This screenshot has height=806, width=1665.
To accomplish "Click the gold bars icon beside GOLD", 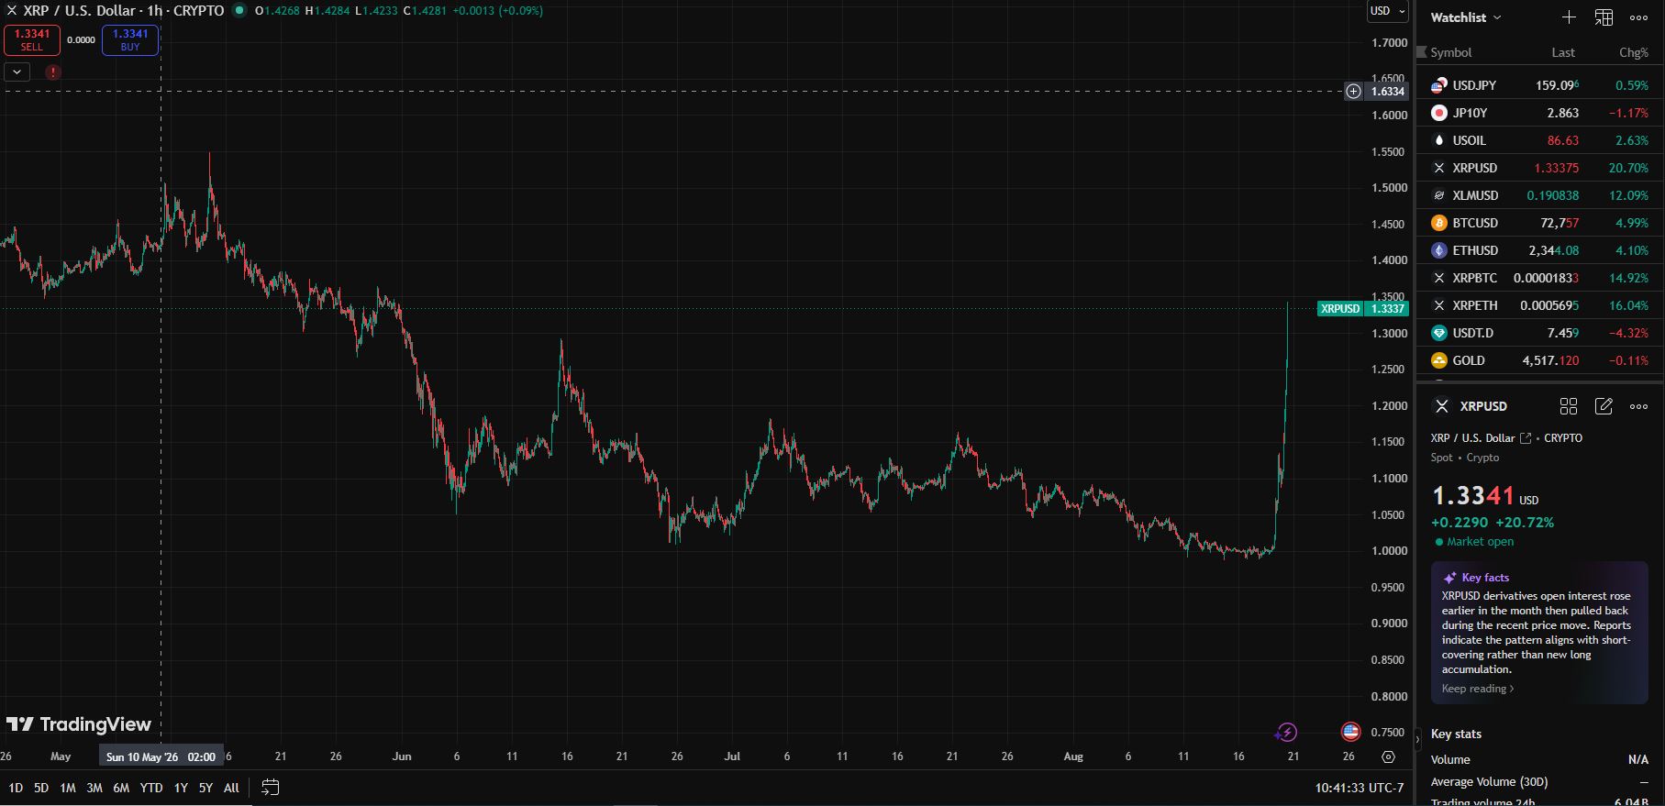I will tap(1439, 360).
